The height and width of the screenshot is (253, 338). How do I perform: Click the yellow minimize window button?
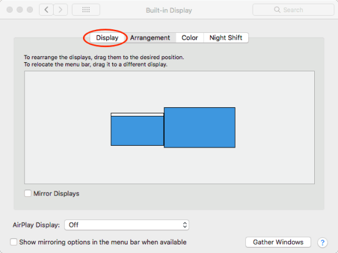click(x=20, y=10)
